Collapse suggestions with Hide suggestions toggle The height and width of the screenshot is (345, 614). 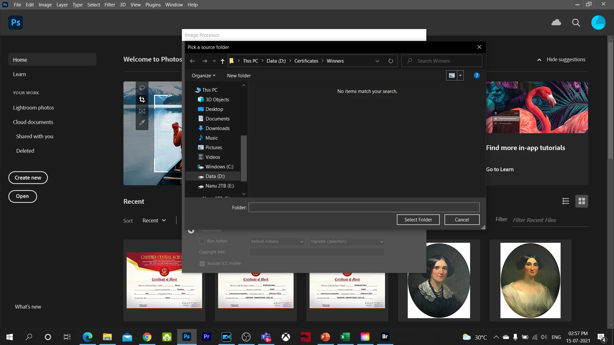pos(562,60)
